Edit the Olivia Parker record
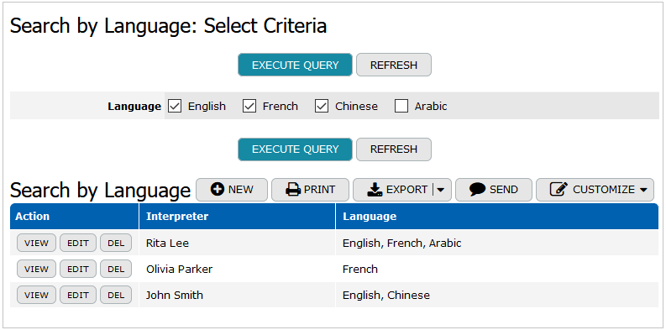666x330 pixels. tap(78, 269)
